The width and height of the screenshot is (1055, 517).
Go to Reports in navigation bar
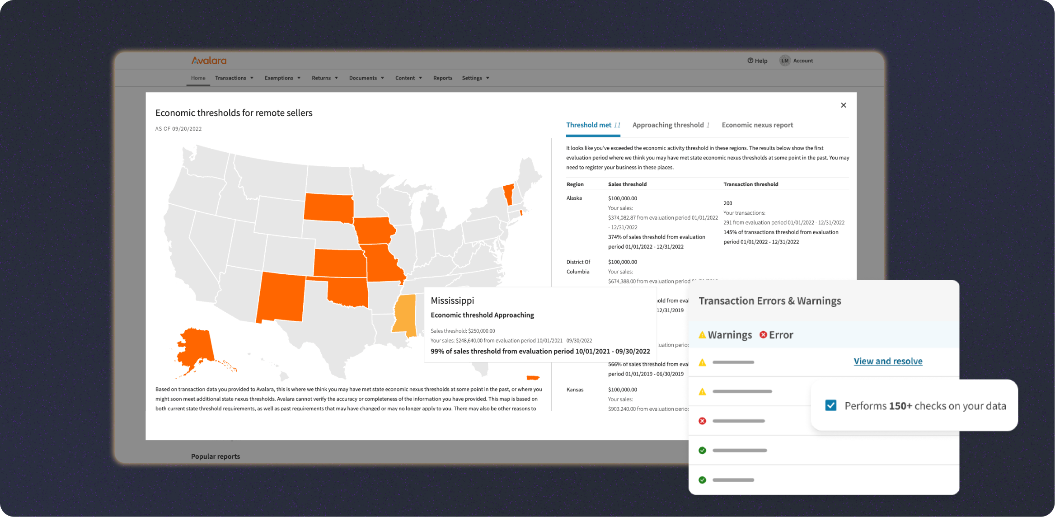tap(442, 78)
